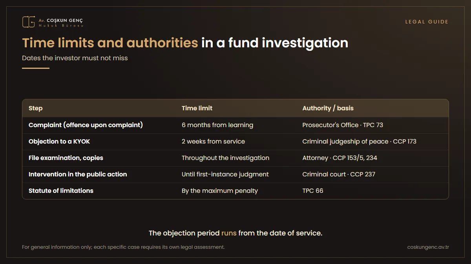Select the 'Statute of limitations' row
Viewport: 471px width, 264px height.
pos(235,191)
